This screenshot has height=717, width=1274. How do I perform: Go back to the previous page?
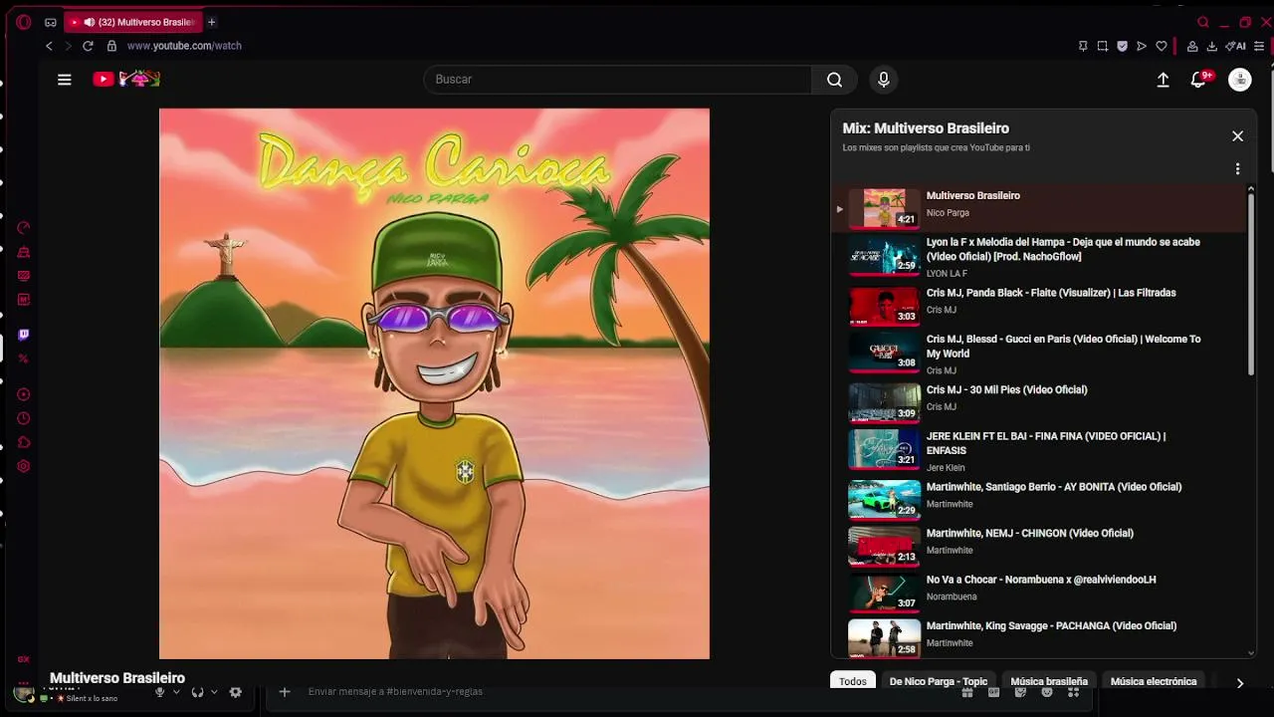49,46
